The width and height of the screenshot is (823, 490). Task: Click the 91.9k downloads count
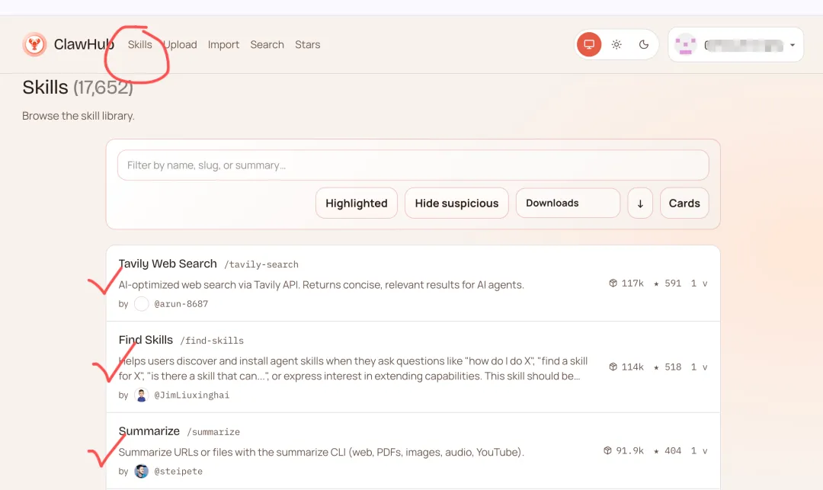point(630,450)
